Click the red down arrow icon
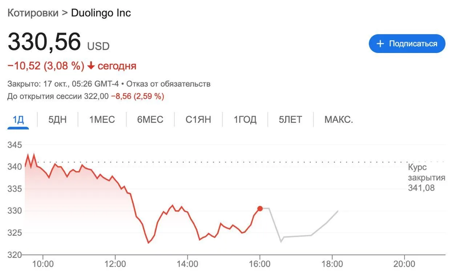Viewport: 465px width, 277px height. point(91,66)
